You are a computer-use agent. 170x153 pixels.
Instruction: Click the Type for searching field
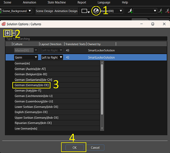tap(86, 39)
